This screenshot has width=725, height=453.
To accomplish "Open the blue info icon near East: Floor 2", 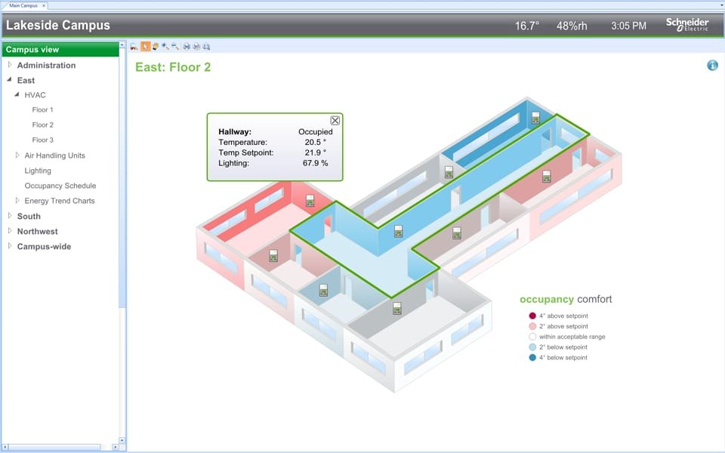I will click(711, 66).
